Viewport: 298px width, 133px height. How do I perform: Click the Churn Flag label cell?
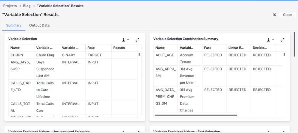[47, 55]
